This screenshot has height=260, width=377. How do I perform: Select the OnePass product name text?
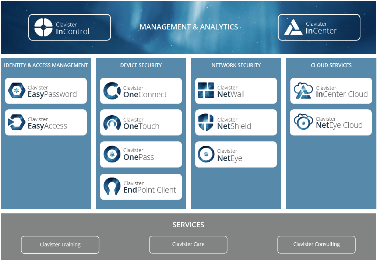point(139,157)
